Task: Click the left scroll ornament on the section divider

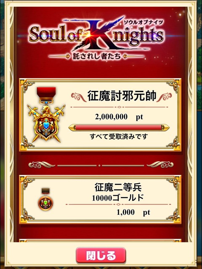Action: pyautogui.click(x=42, y=165)
